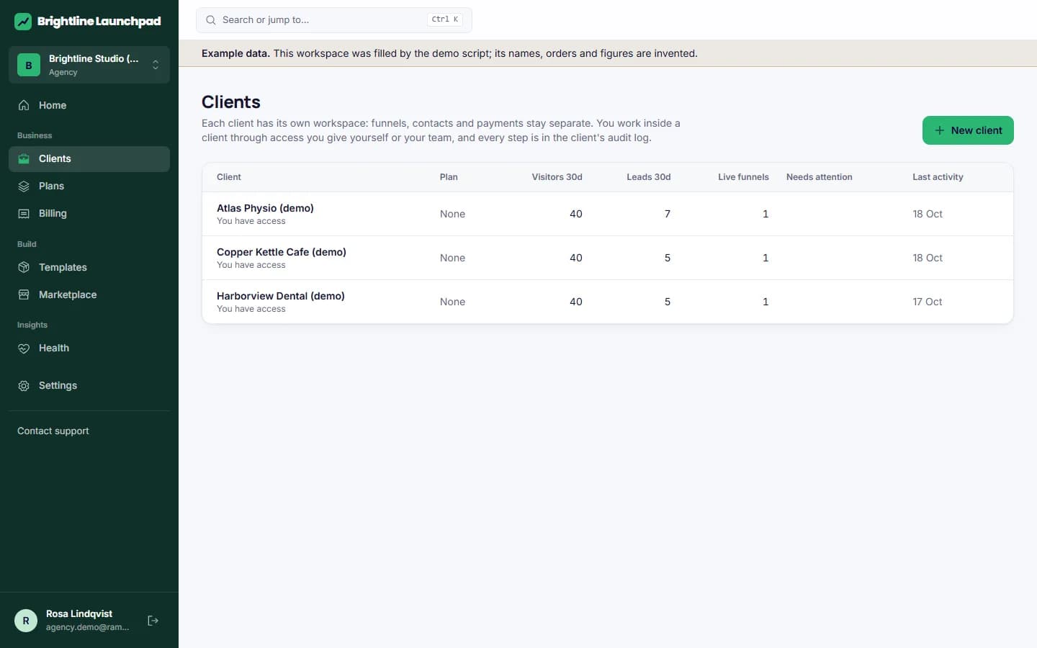Click the Brightline Launchpad logo icon
Viewport: 1037px width, 648px height.
[23, 22]
